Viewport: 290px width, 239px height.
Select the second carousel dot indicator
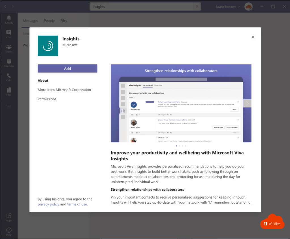pyautogui.click(x=180, y=146)
